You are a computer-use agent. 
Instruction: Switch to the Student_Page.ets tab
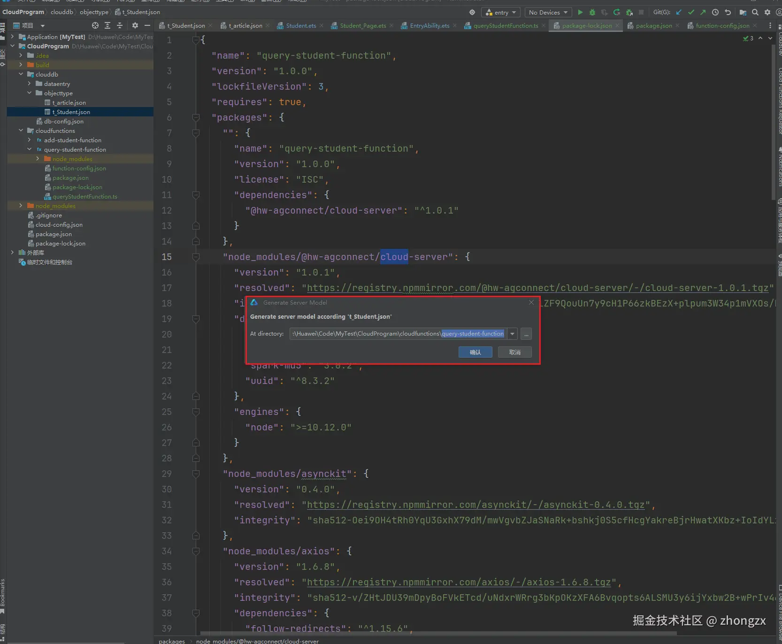pyautogui.click(x=363, y=25)
